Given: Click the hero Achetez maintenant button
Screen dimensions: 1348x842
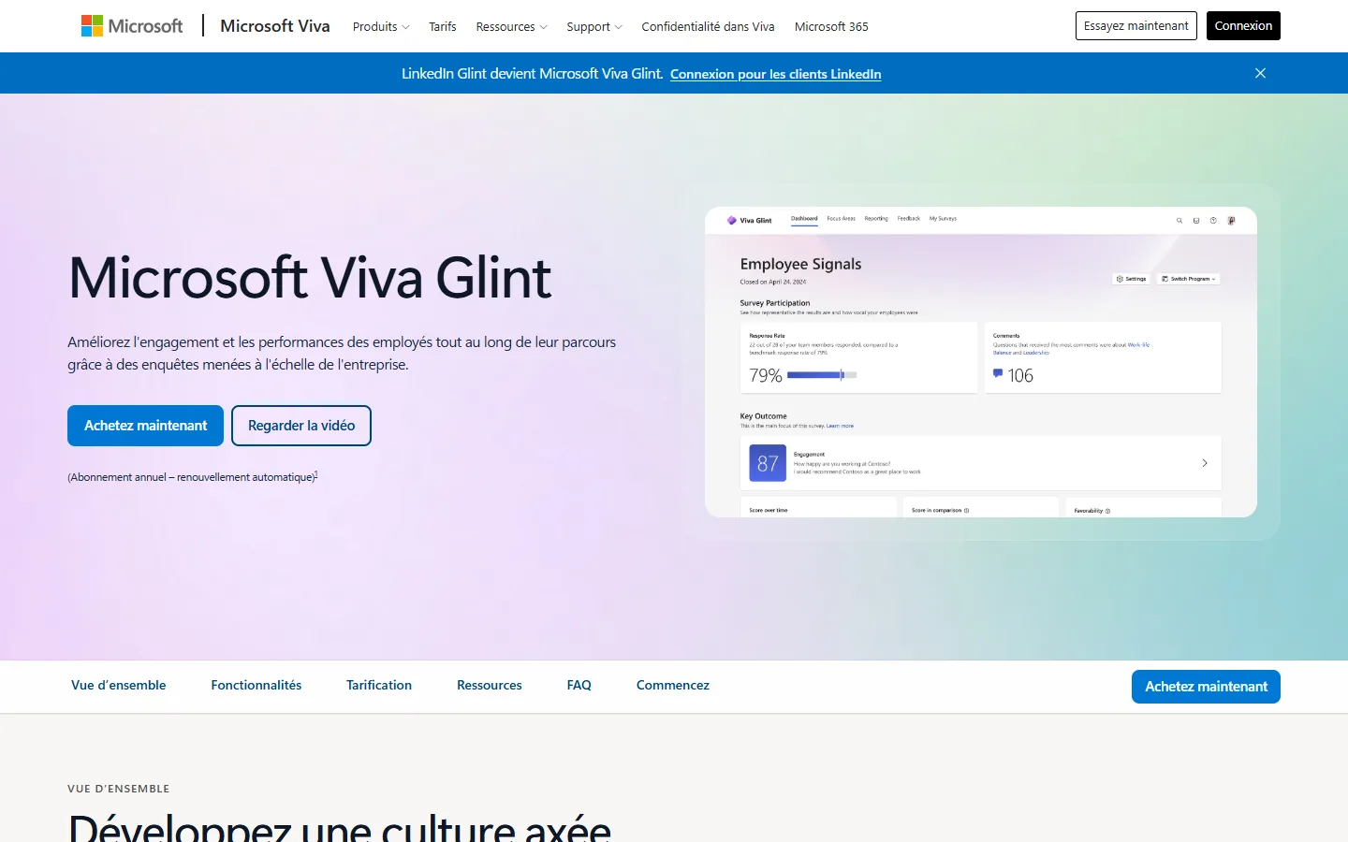Looking at the screenshot, I should click(145, 426).
